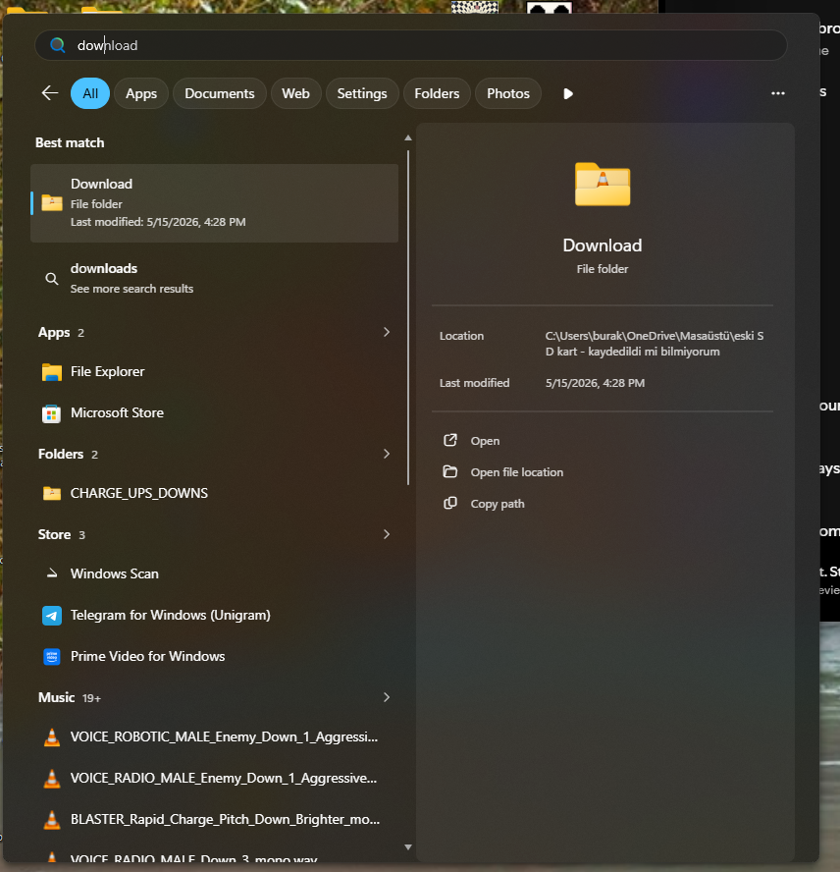
Task: Open the three-dots options menu
Action: pyautogui.click(x=778, y=93)
